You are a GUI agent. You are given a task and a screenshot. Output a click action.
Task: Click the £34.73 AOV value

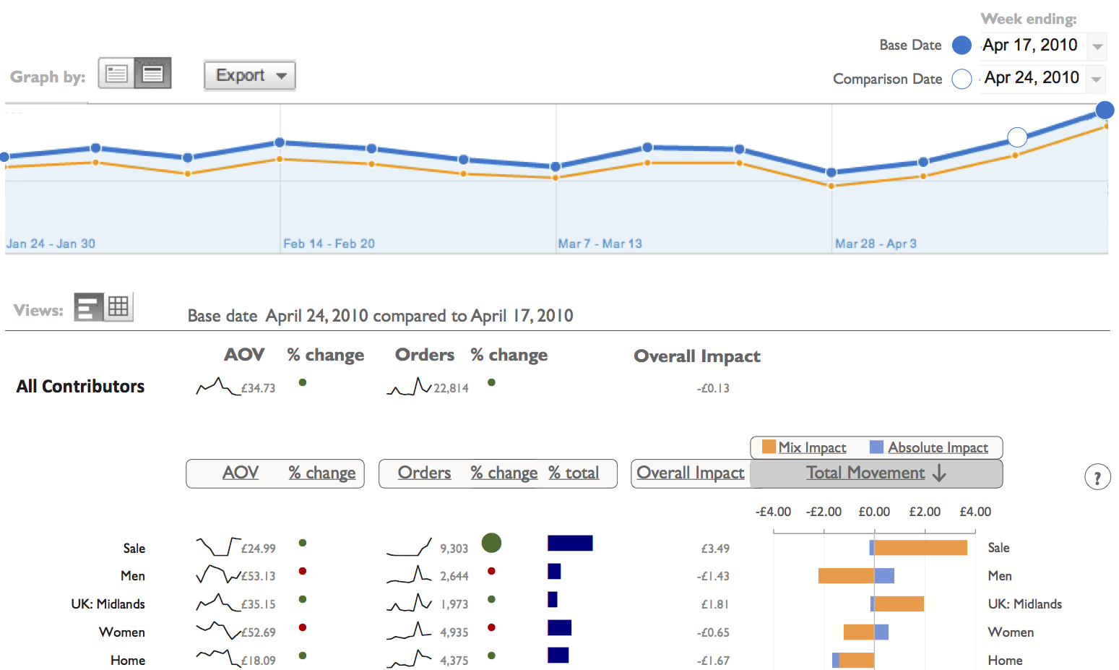[258, 388]
